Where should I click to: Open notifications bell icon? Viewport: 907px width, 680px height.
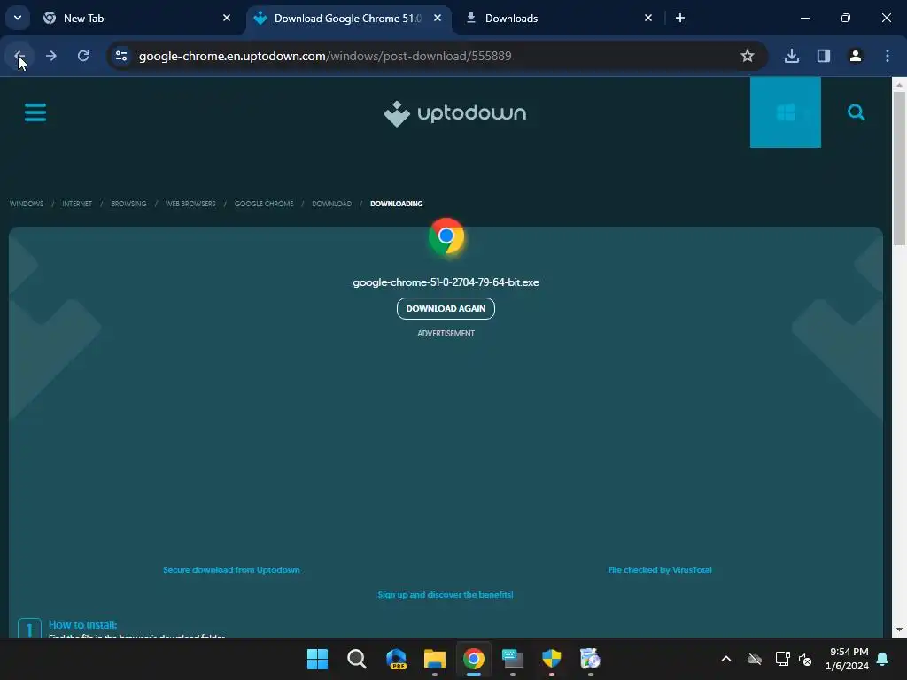point(883,659)
